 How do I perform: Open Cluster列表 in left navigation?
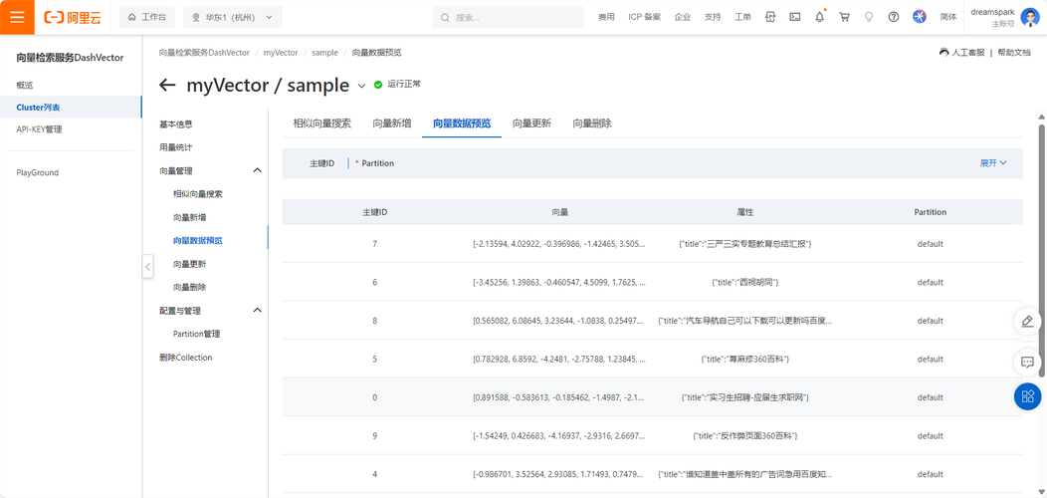tap(71, 107)
